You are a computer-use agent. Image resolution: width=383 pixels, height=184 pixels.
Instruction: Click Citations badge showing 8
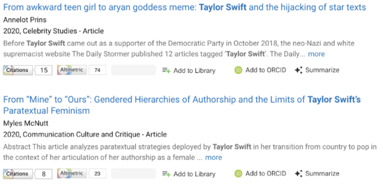[17, 174]
